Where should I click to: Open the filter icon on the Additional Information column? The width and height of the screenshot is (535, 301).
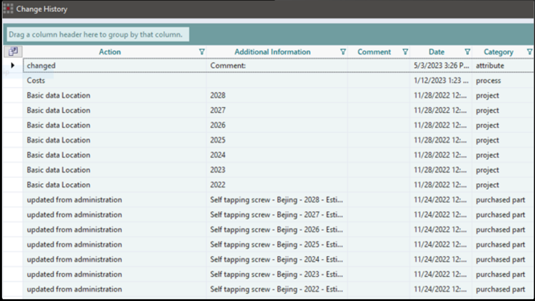point(343,52)
